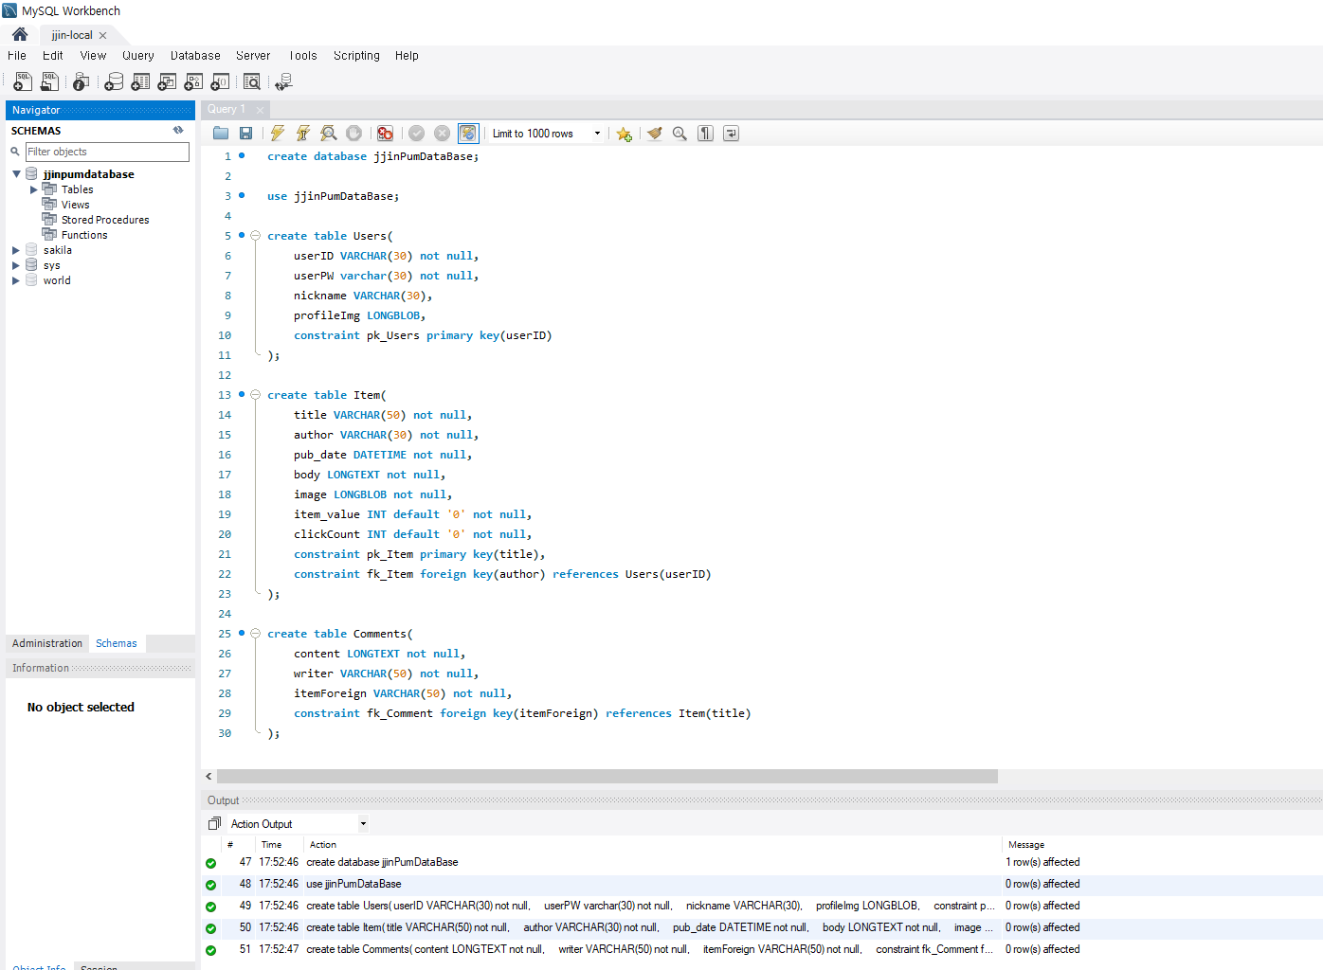Open the Help menu
The height and width of the screenshot is (970, 1323).
(x=407, y=56)
